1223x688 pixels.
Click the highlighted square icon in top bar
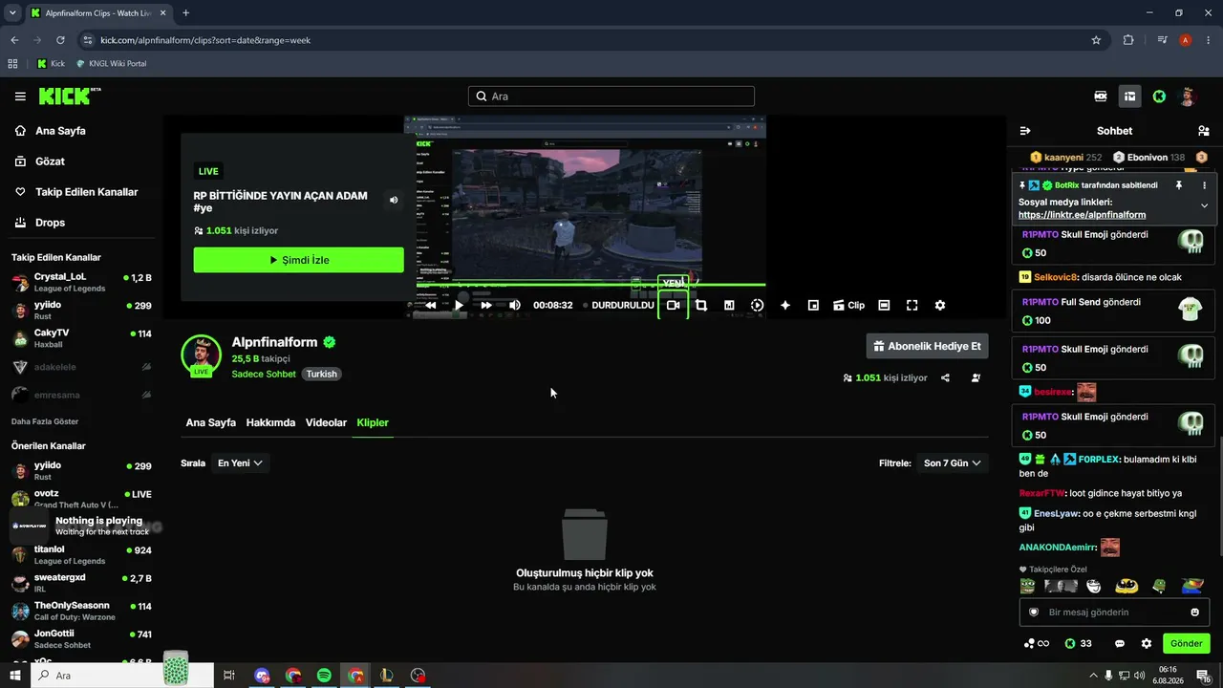point(1129,97)
